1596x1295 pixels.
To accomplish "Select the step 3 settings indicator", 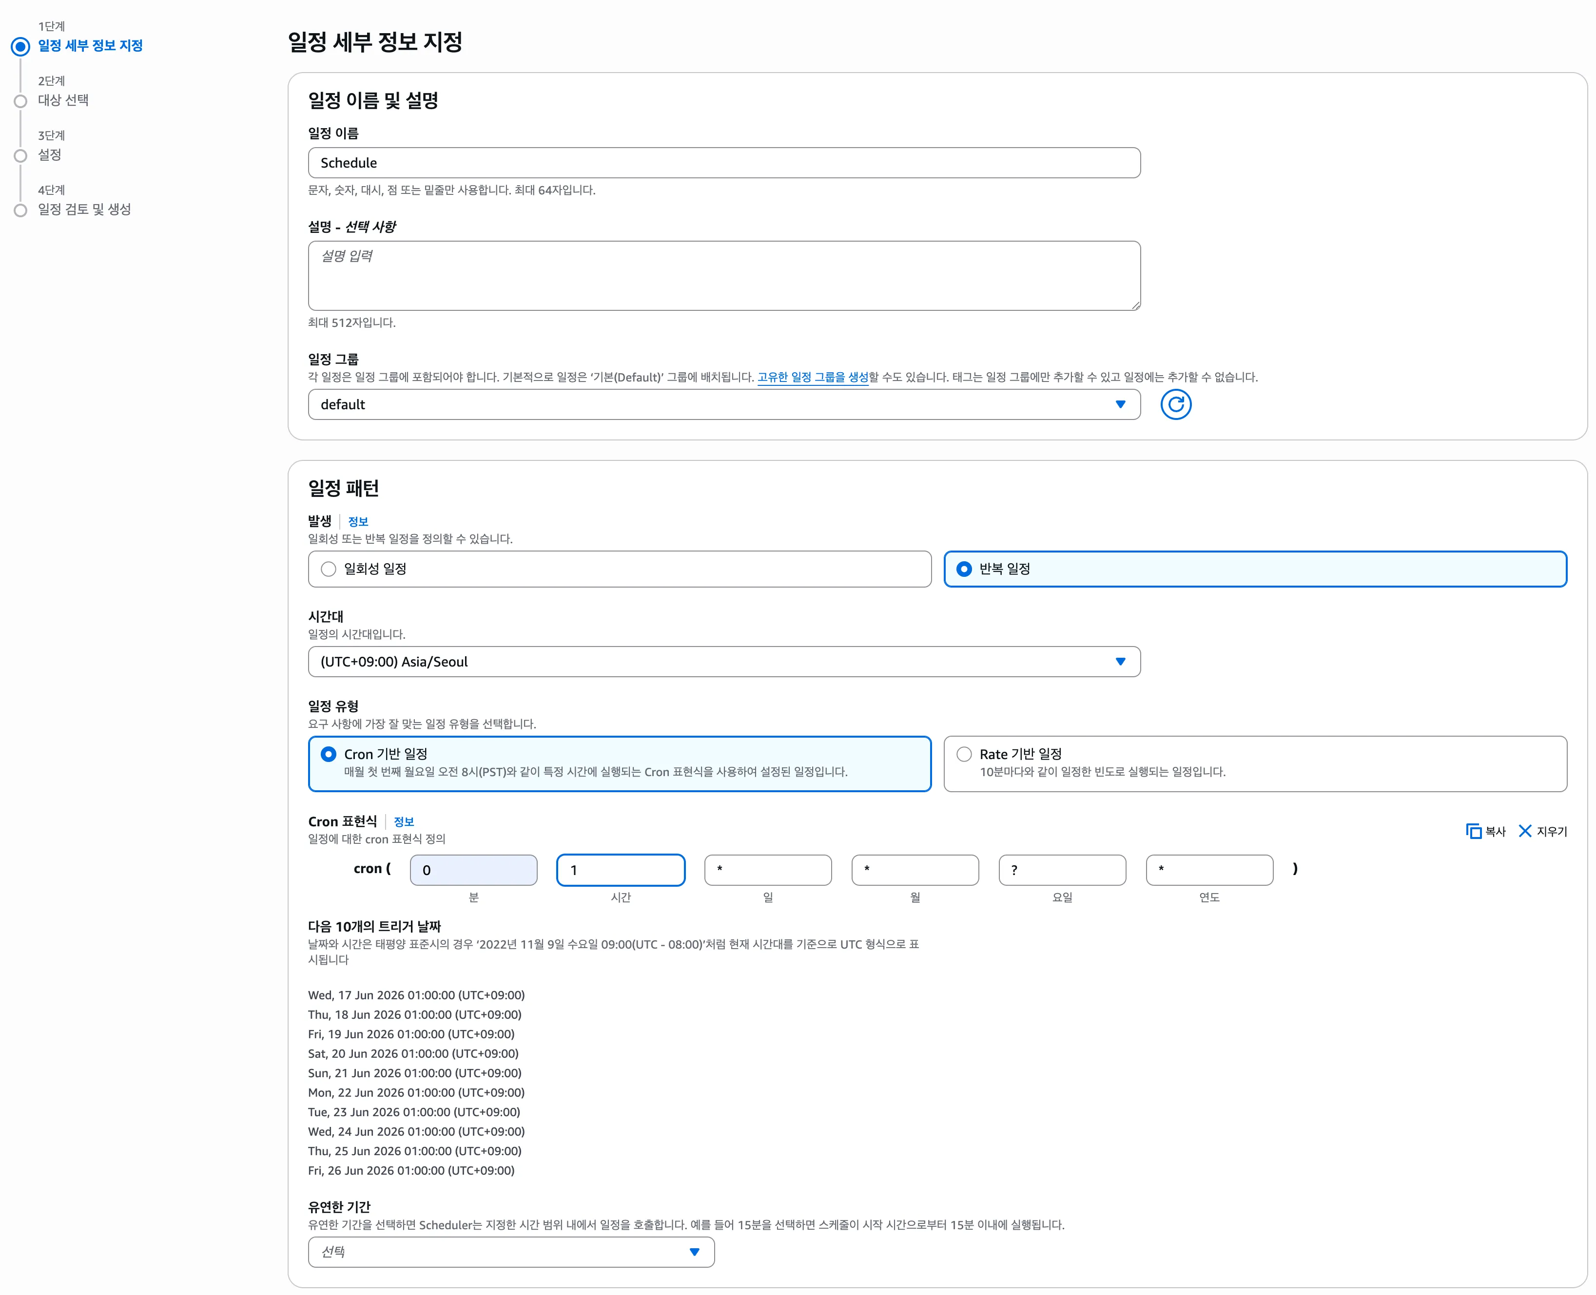I will click(x=21, y=156).
